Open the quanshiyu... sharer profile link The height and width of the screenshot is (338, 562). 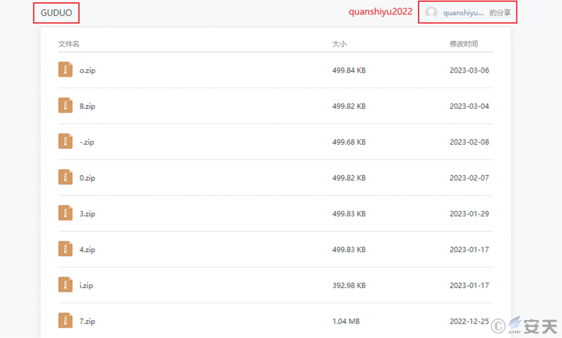click(463, 13)
